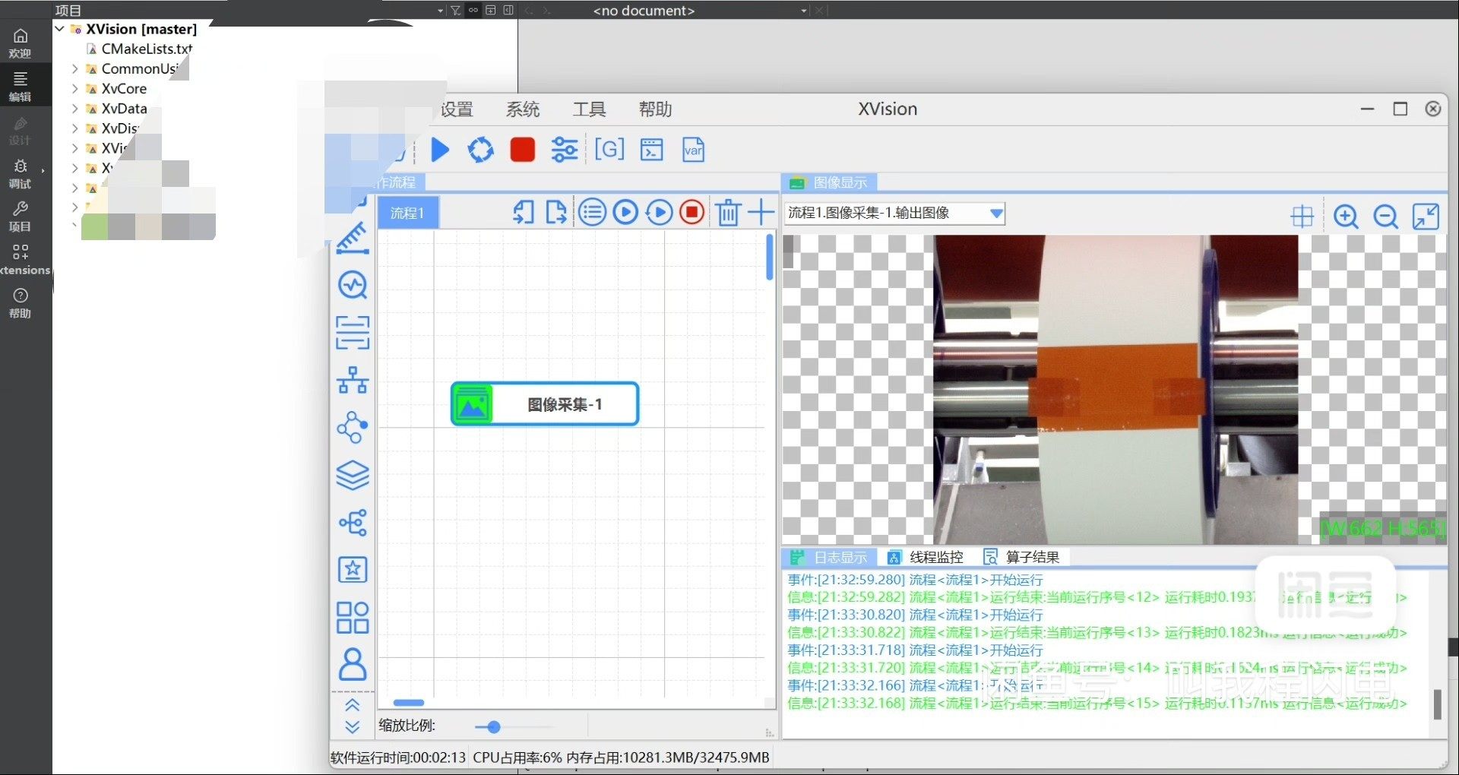The width and height of the screenshot is (1459, 775).
Task: Select the 流程1 flow tab
Action: pos(407,214)
